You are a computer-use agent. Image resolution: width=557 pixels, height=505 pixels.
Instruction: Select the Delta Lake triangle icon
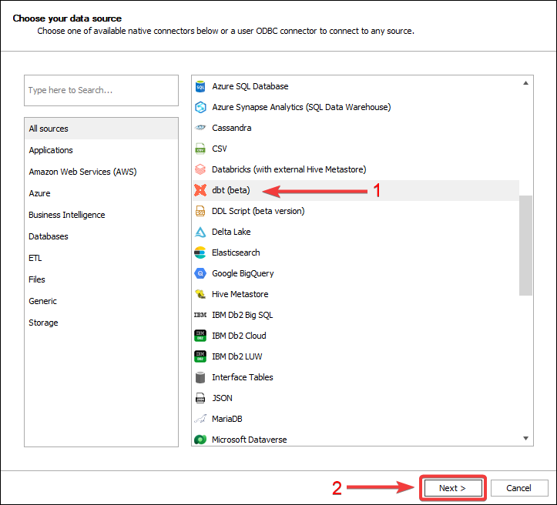coord(200,232)
